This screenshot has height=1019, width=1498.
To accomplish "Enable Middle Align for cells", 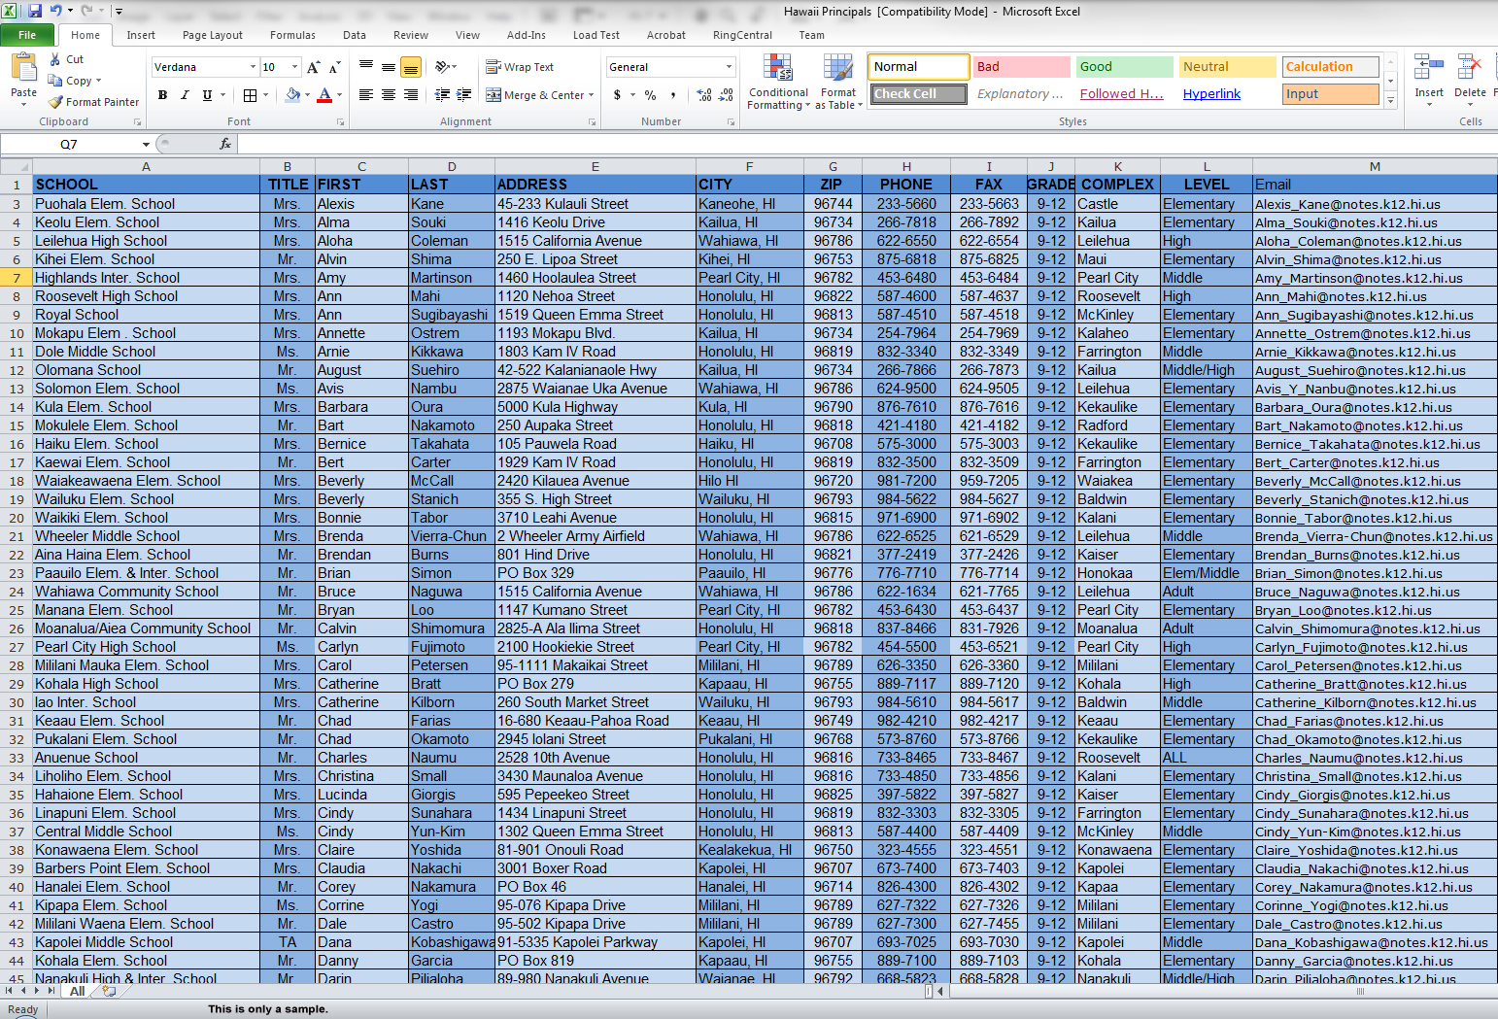I will tap(389, 67).
